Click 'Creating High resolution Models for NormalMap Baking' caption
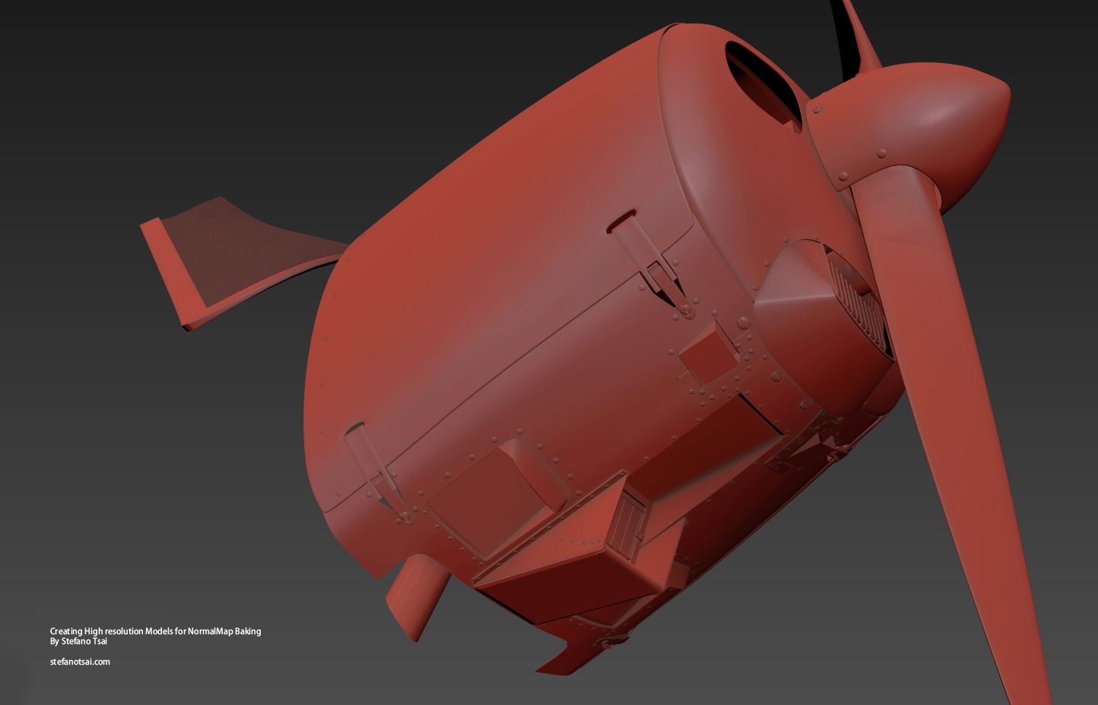This screenshot has width=1098, height=705. 155,631
